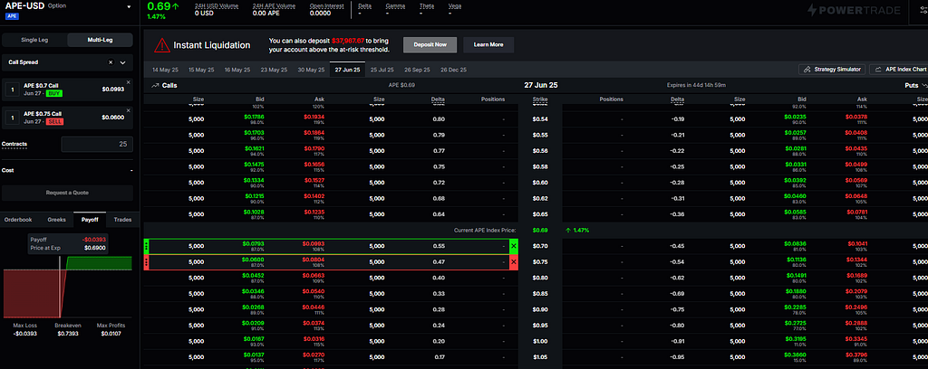Click the drag handle on red $0.75 row
Screen dimensions: 928x369
pyautogui.click(x=146, y=262)
